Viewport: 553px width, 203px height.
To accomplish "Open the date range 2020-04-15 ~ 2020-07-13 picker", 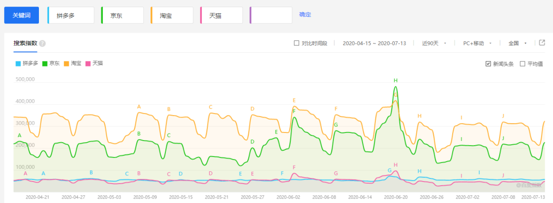I will (374, 43).
